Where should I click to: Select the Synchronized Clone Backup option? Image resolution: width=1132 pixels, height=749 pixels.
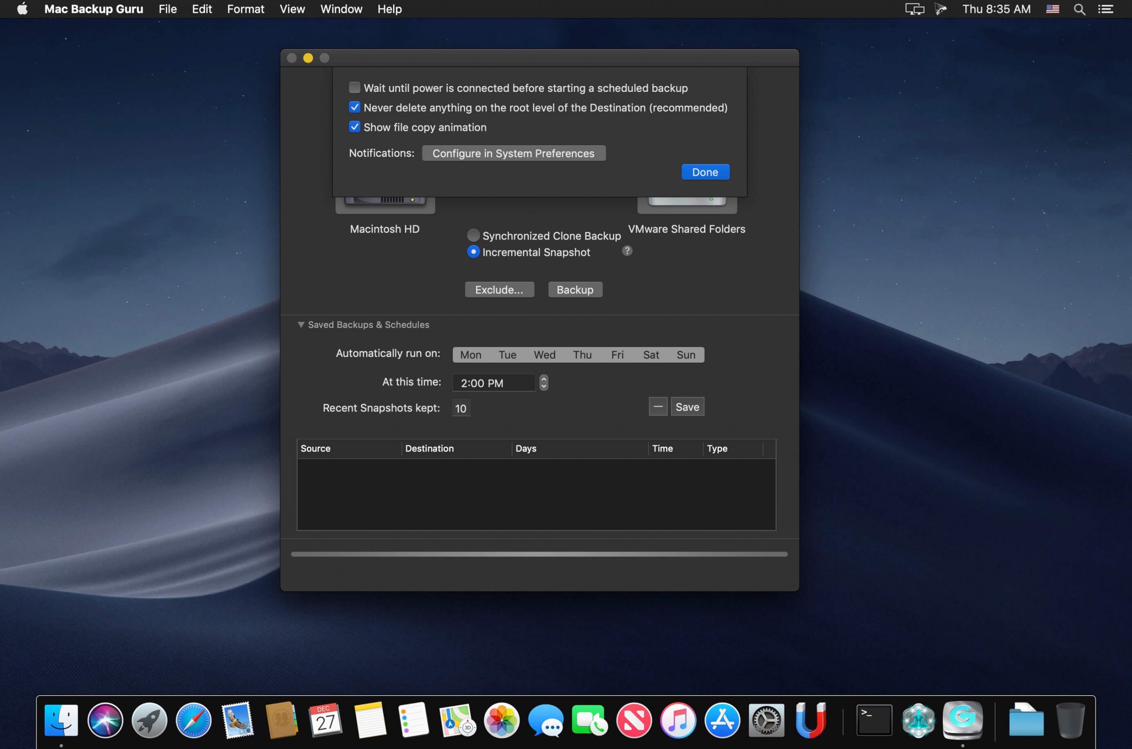(x=473, y=235)
